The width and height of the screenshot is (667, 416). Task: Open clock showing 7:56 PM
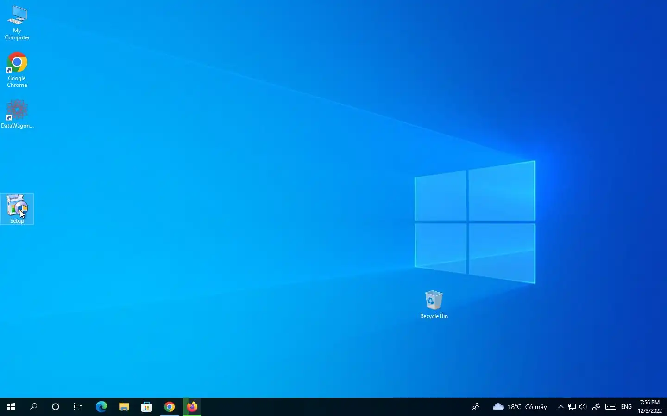point(649,407)
